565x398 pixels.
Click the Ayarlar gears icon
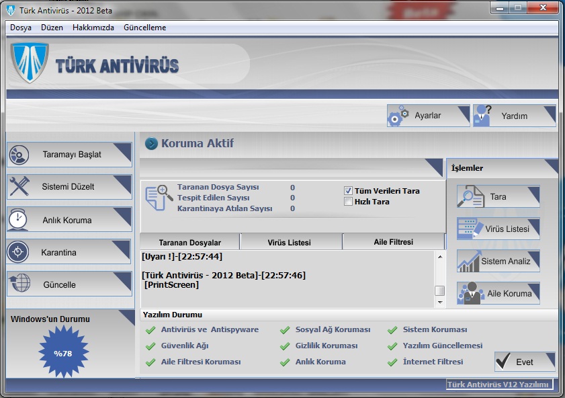(398, 116)
